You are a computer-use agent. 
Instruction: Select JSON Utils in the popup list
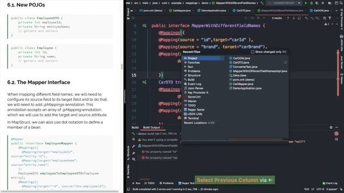click(203, 114)
